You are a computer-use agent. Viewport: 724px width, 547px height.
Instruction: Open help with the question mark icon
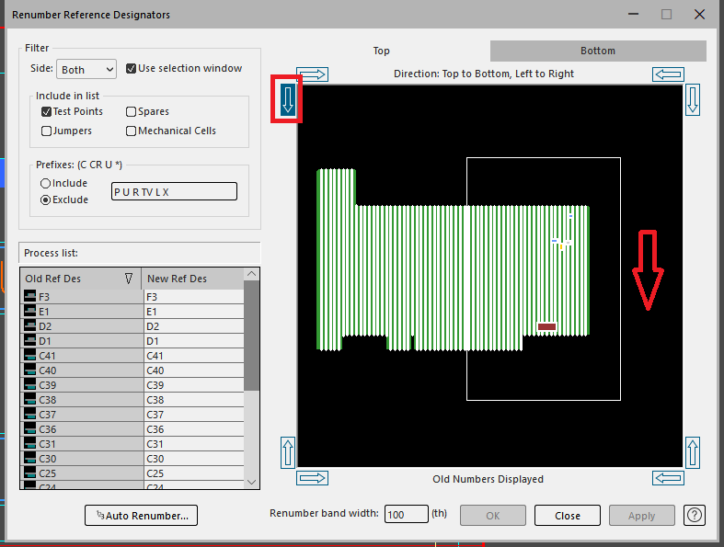click(x=695, y=515)
